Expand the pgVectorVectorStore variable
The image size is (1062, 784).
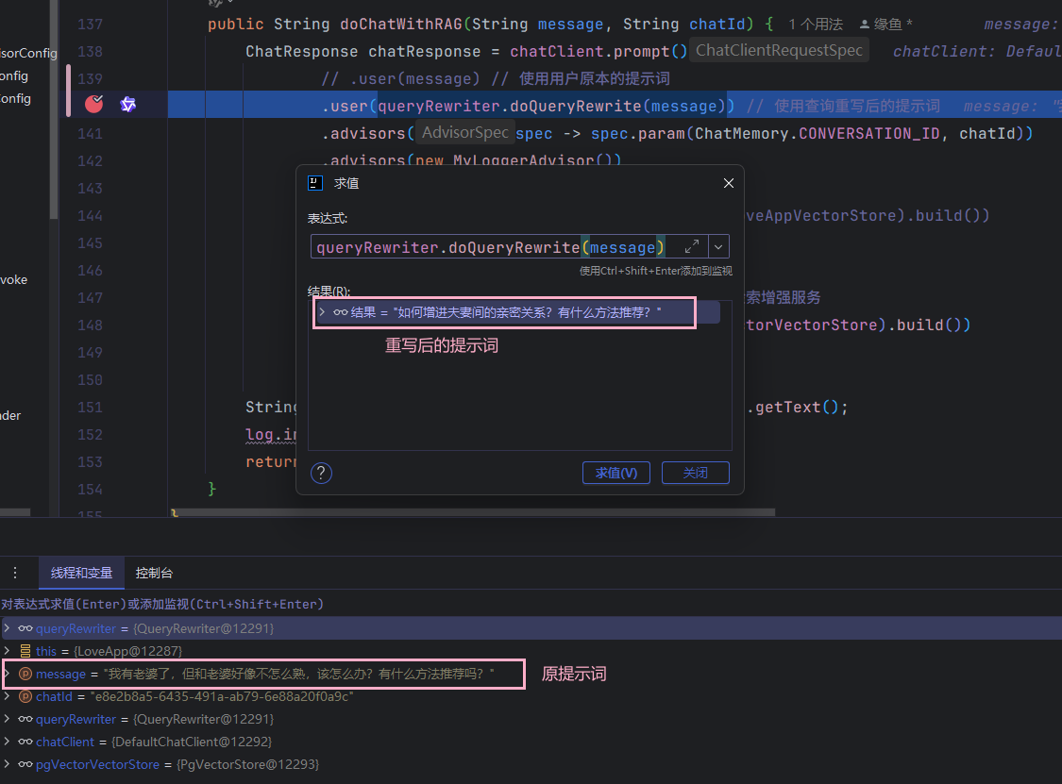[x=8, y=764]
